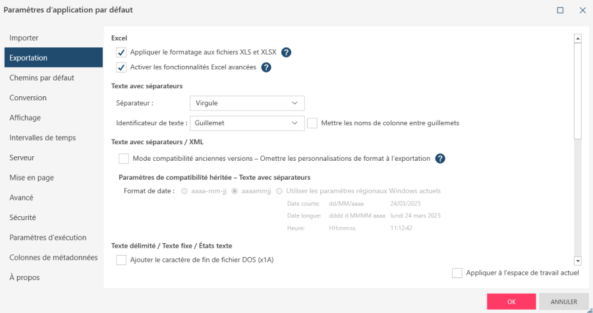Disable 'Activer les fonctionnalités Excel avancées'
Viewport: 593px width, 313px height.
(x=121, y=67)
